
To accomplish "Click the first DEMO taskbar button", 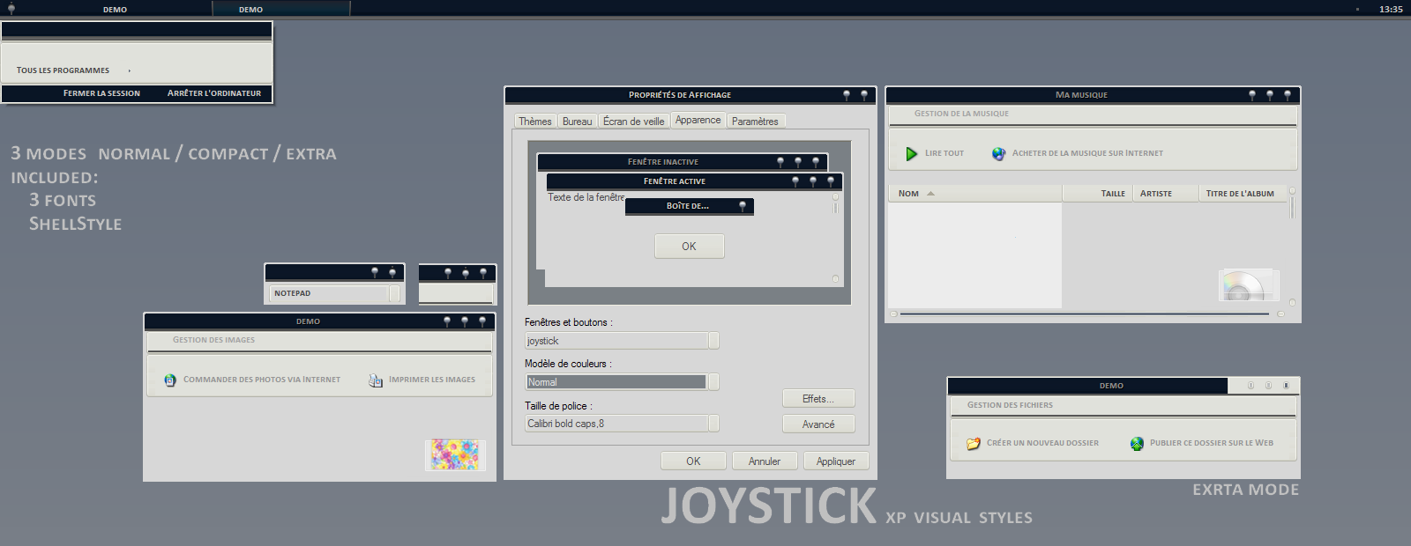I will (115, 10).
